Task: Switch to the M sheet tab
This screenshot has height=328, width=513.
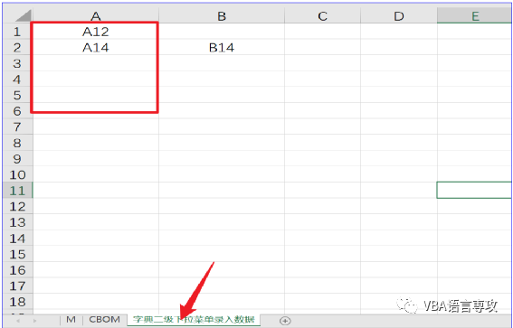Action: 71,320
